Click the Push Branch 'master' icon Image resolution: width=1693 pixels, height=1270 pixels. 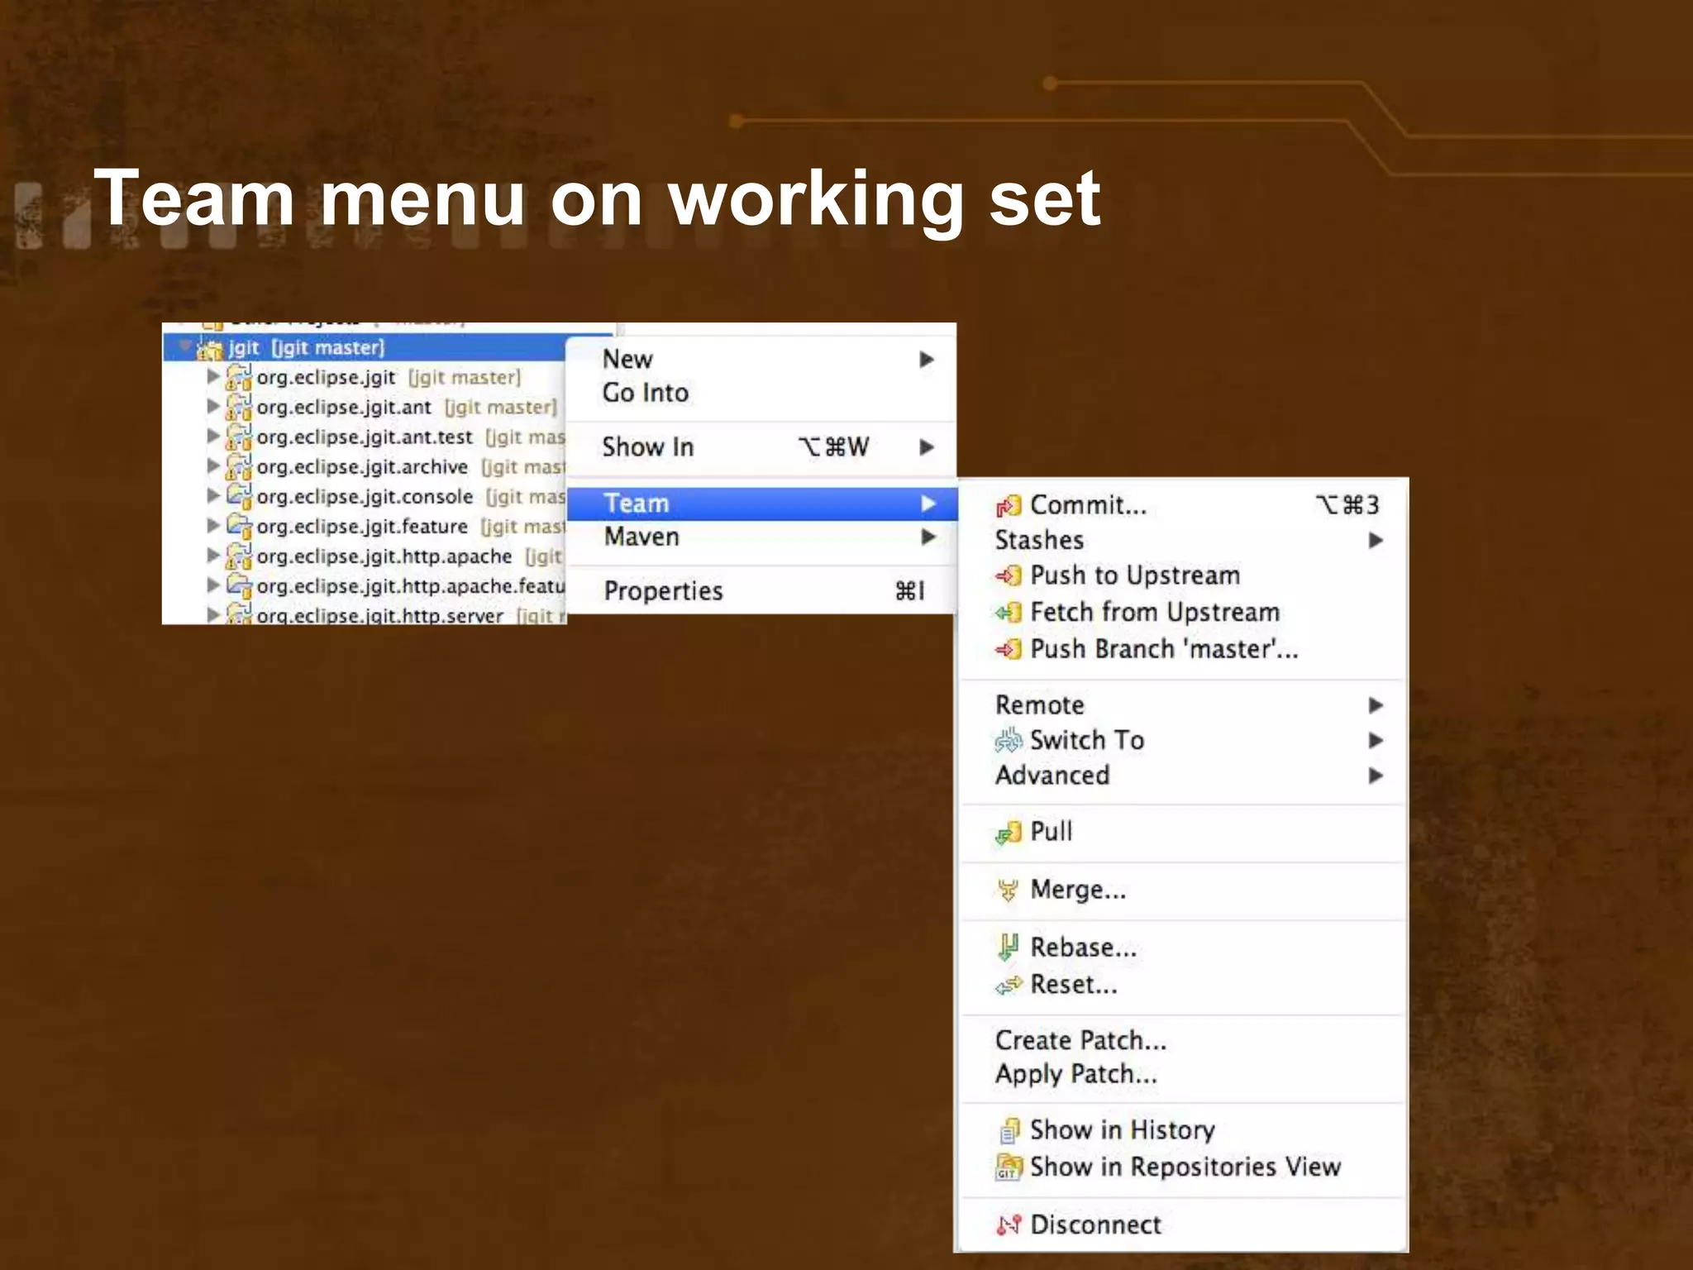(1009, 649)
